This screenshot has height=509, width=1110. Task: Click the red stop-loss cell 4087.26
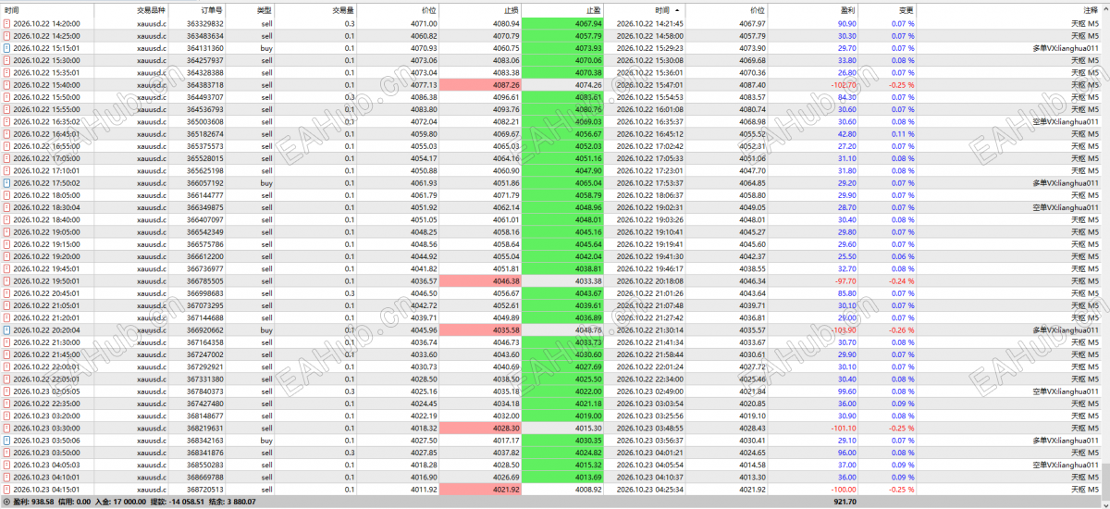coord(480,84)
